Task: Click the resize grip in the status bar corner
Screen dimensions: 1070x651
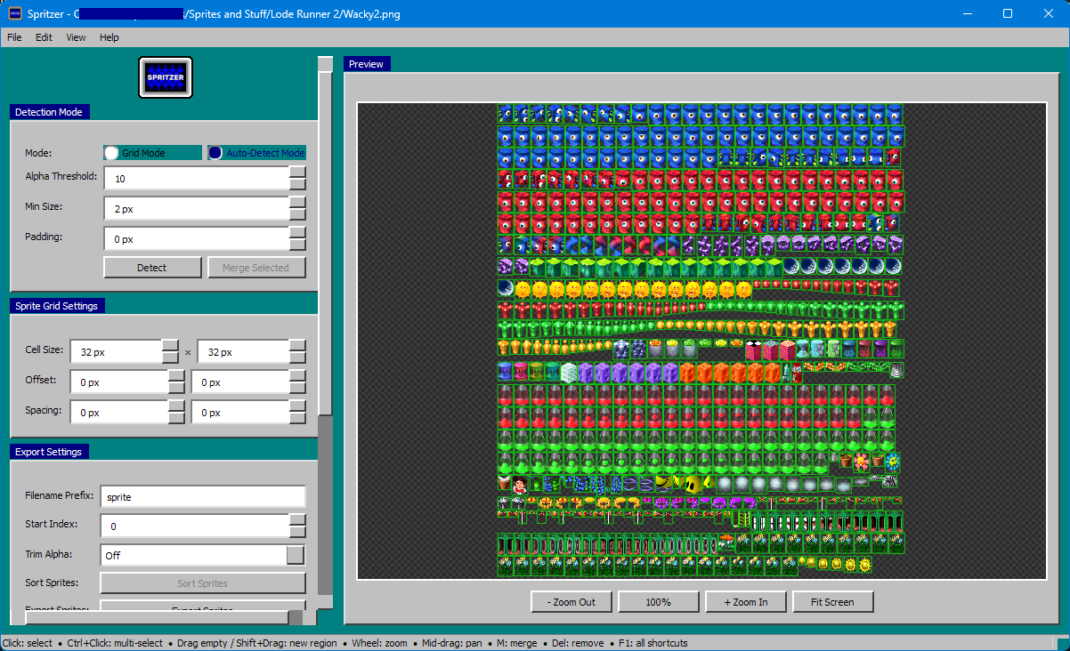Action: 1062,643
